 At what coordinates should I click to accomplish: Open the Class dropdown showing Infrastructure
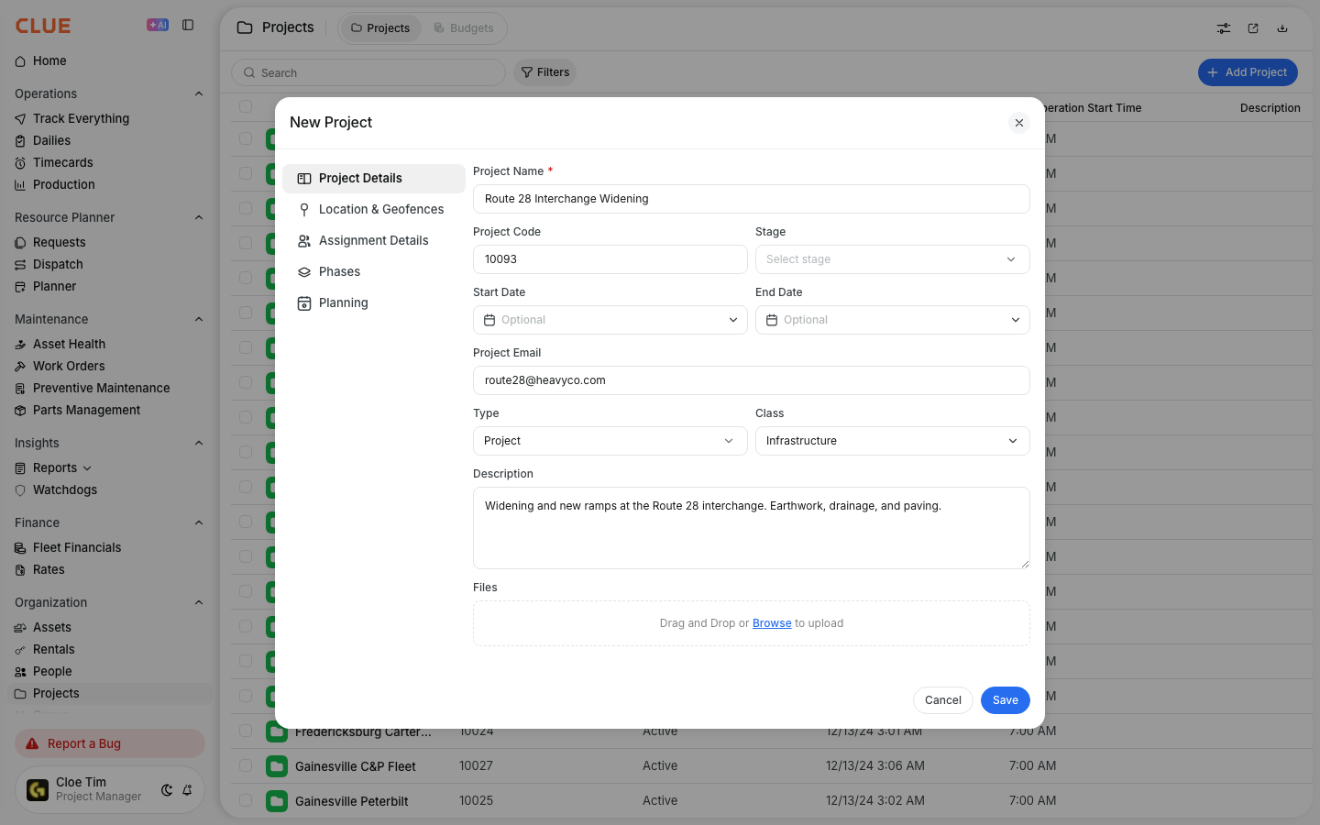pos(893,441)
